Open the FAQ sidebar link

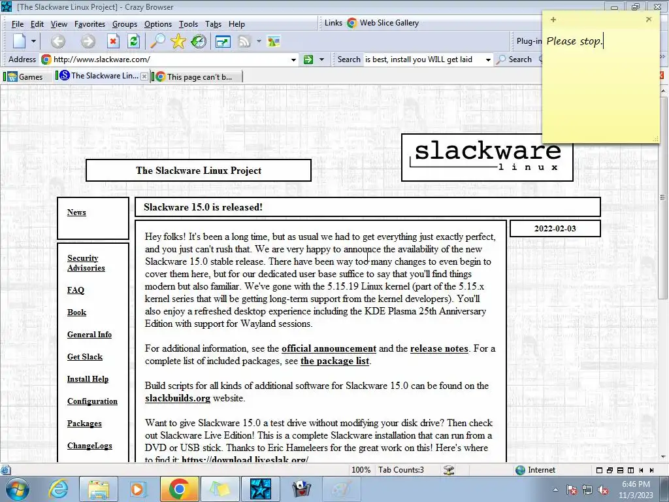coord(76,290)
